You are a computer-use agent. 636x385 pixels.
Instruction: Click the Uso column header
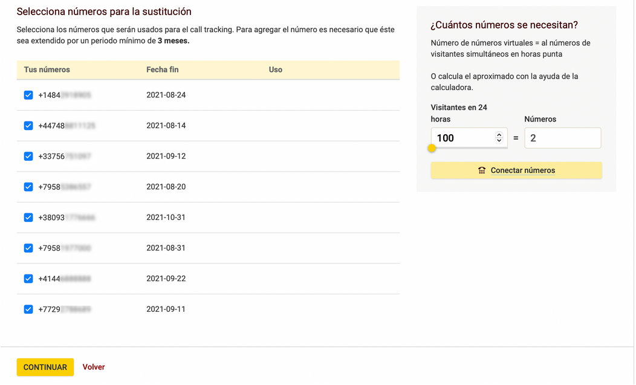tap(276, 70)
